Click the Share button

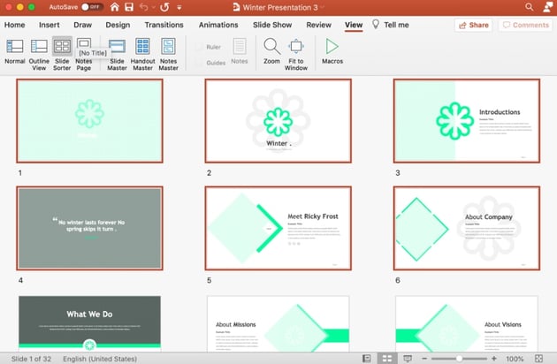[472, 26]
